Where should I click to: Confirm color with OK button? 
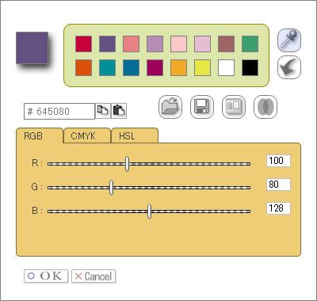[46, 276]
